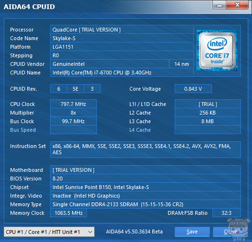
Task: Click the Memory Clock 1063.5 MHz box
Action: coord(69,213)
